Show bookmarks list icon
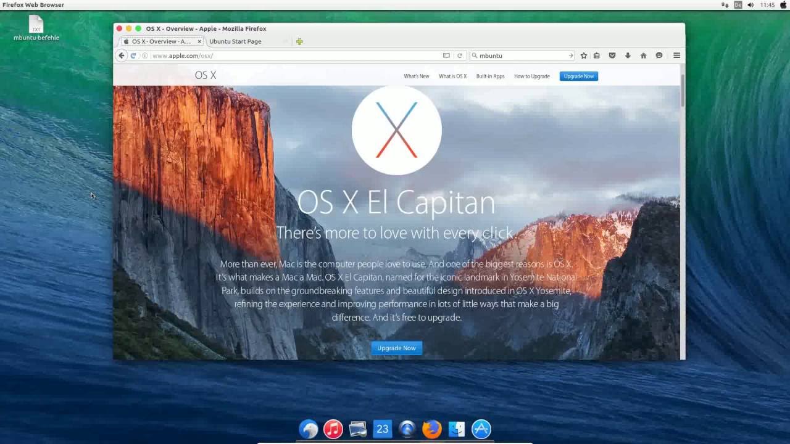Screen dimensions: 790x444 tap(597, 55)
